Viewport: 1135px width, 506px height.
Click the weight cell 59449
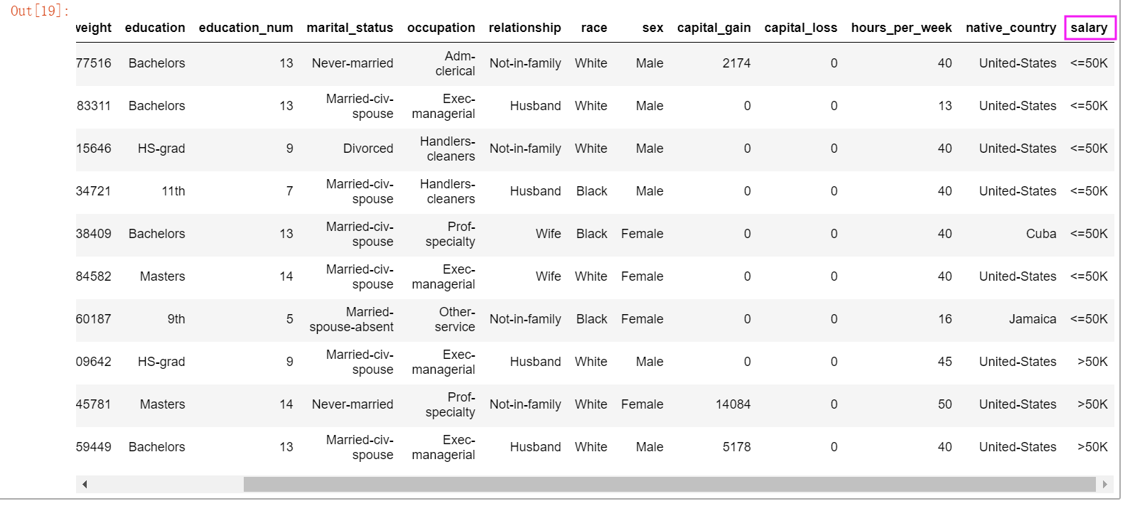[x=94, y=447]
